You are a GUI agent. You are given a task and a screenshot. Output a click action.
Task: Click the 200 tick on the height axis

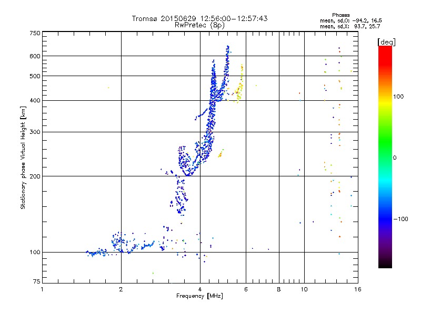[35, 176]
